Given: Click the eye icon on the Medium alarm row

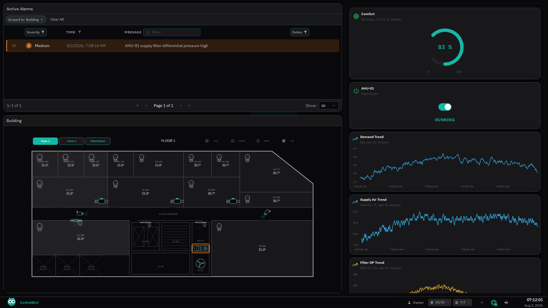Looking at the screenshot, I should tap(14, 46).
